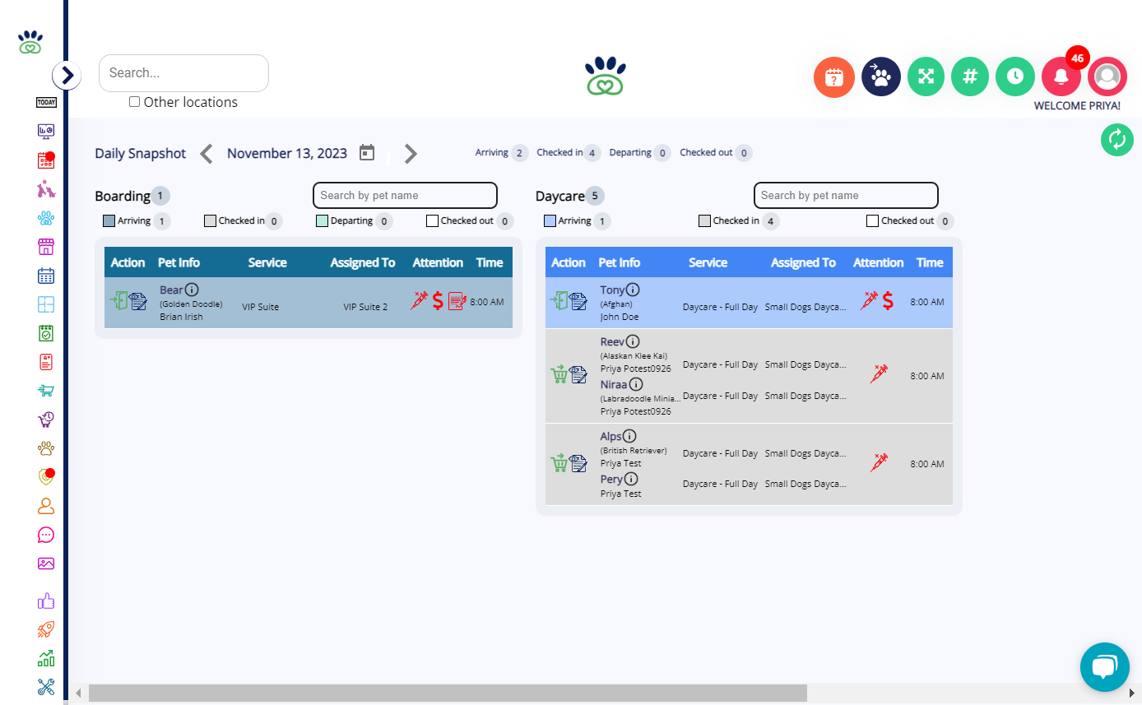Open the dark blue calendar grid icon
Viewport: 1142px width, 705px height.
46,276
